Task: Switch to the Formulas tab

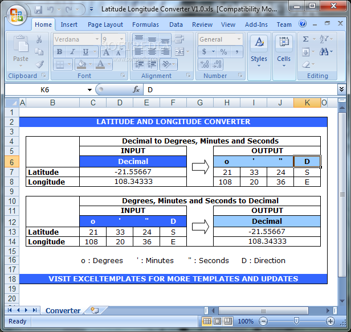Action: pyautogui.click(x=145, y=24)
